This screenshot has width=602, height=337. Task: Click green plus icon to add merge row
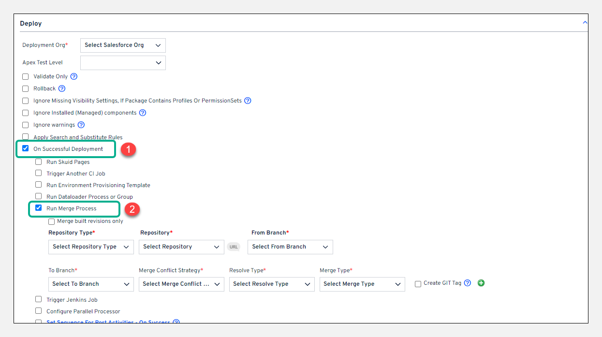click(x=481, y=283)
